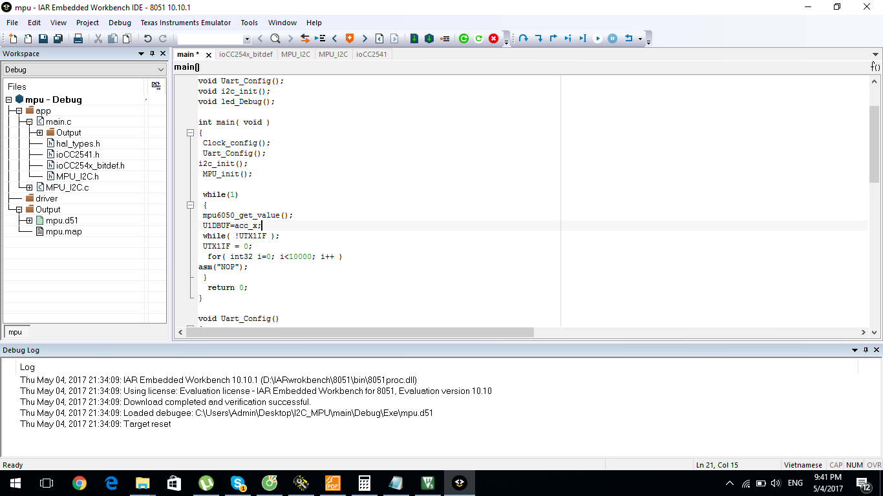Screen dimensions: 883x496
Task: Click Debug without Downloading icon
Action: pyautogui.click(x=429, y=39)
